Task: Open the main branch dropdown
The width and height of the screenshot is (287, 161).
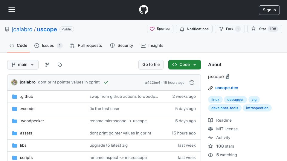Action: pyautogui.click(x=23, y=65)
